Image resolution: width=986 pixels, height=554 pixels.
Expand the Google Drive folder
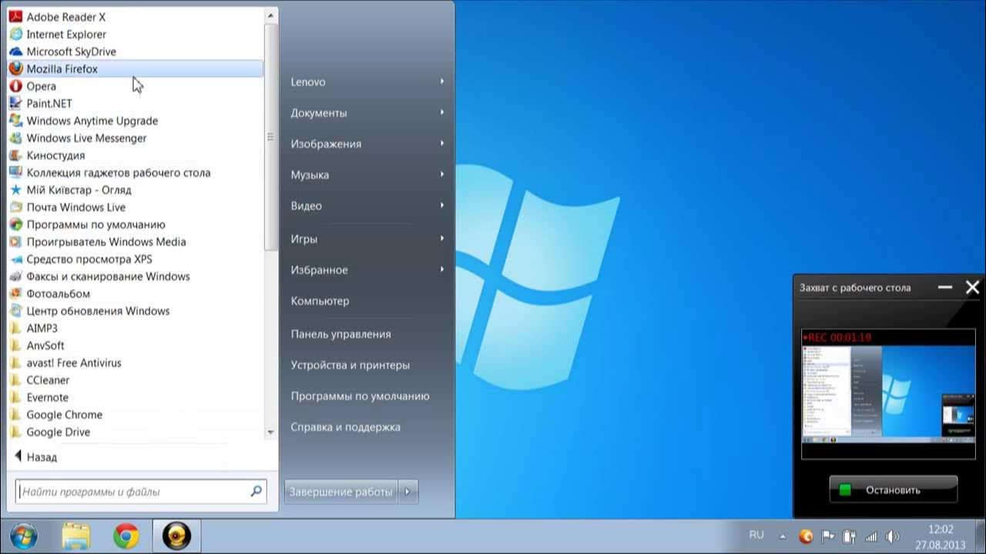(x=136, y=432)
